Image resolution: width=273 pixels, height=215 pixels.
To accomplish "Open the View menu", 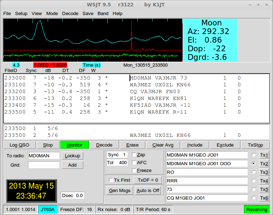I will click(37, 14).
